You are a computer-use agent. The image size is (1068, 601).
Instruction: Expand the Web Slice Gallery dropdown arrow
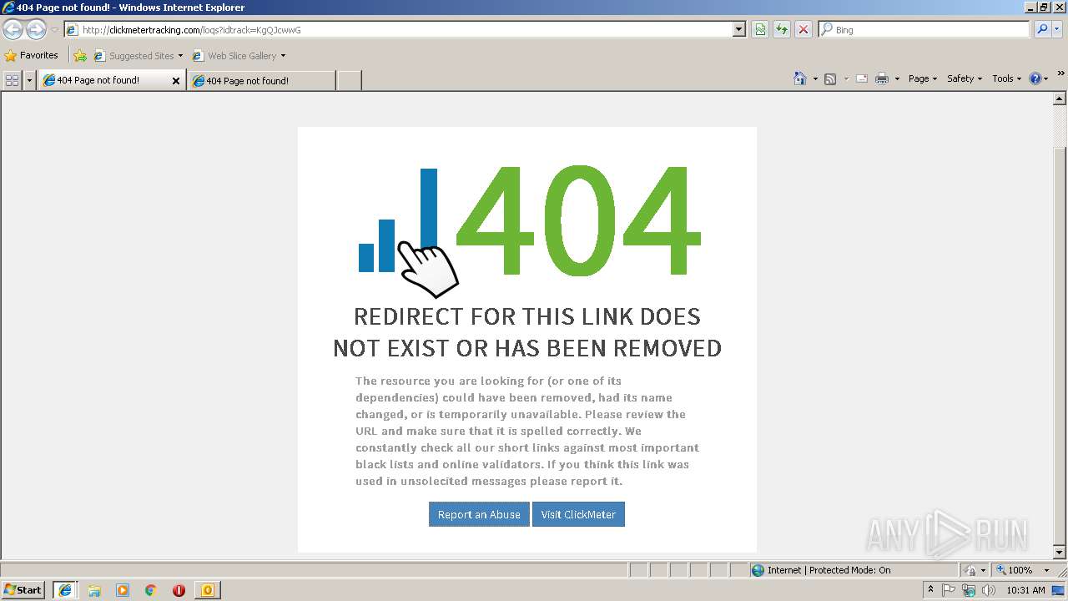pyautogui.click(x=283, y=56)
